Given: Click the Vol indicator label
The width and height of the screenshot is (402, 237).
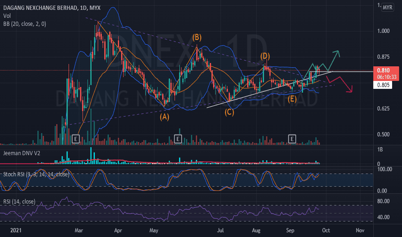Looking at the screenshot, I should pyautogui.click(x=7, y=16).
